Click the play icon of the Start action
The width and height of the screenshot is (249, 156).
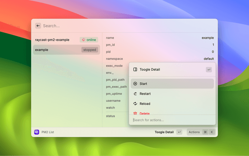coord(135,83)
